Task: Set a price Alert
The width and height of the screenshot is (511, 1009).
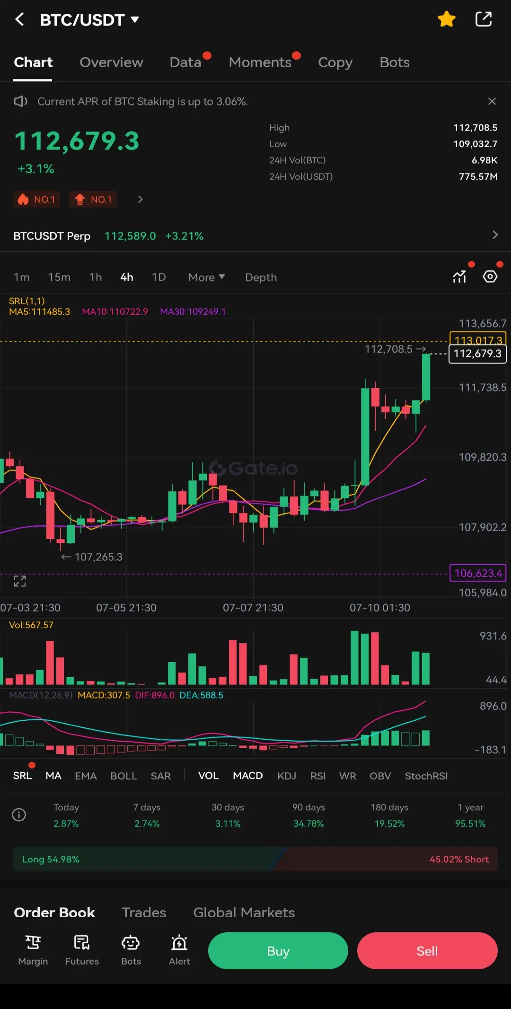Action: pos(179,950)
